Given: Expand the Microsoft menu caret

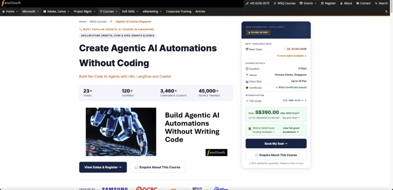Looking at the screenshot, I should pos(38,11).
